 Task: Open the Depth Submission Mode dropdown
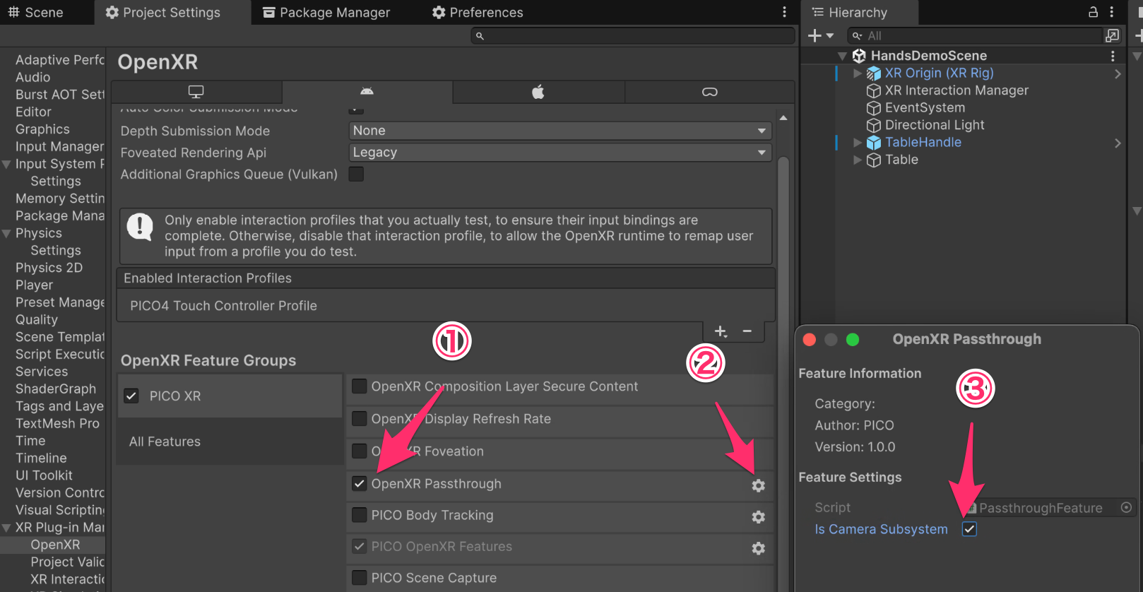(559, 131)
